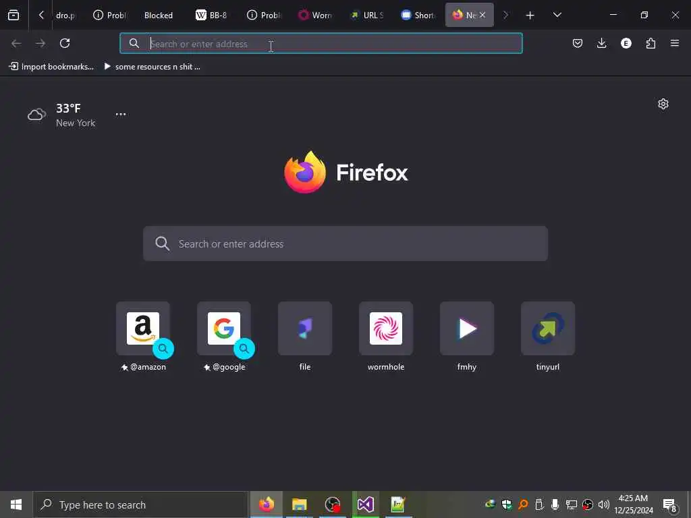Screen dimensions: 691x518
Task: Open New Tab personalize settings gear
Action: [663, 104]
